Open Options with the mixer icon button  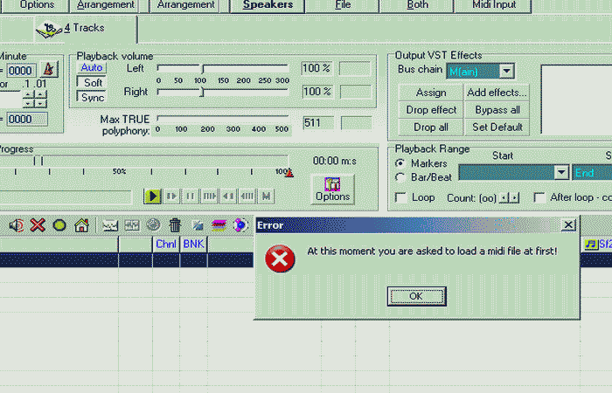(x=332, y=189)
